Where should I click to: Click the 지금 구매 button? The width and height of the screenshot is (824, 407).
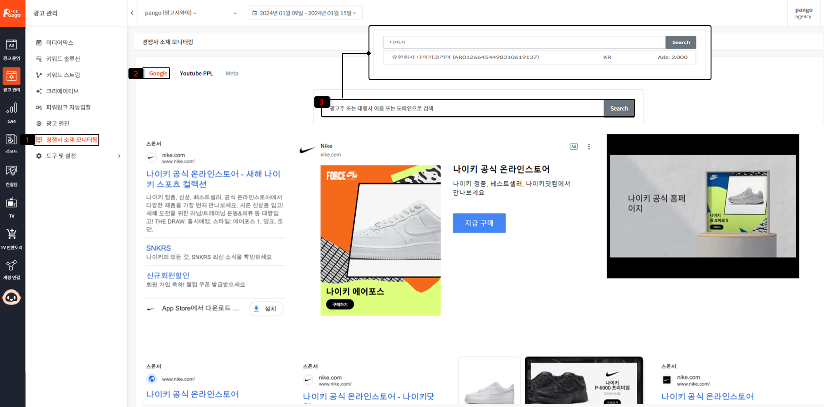pyautogui.click(x=479, y=223)
